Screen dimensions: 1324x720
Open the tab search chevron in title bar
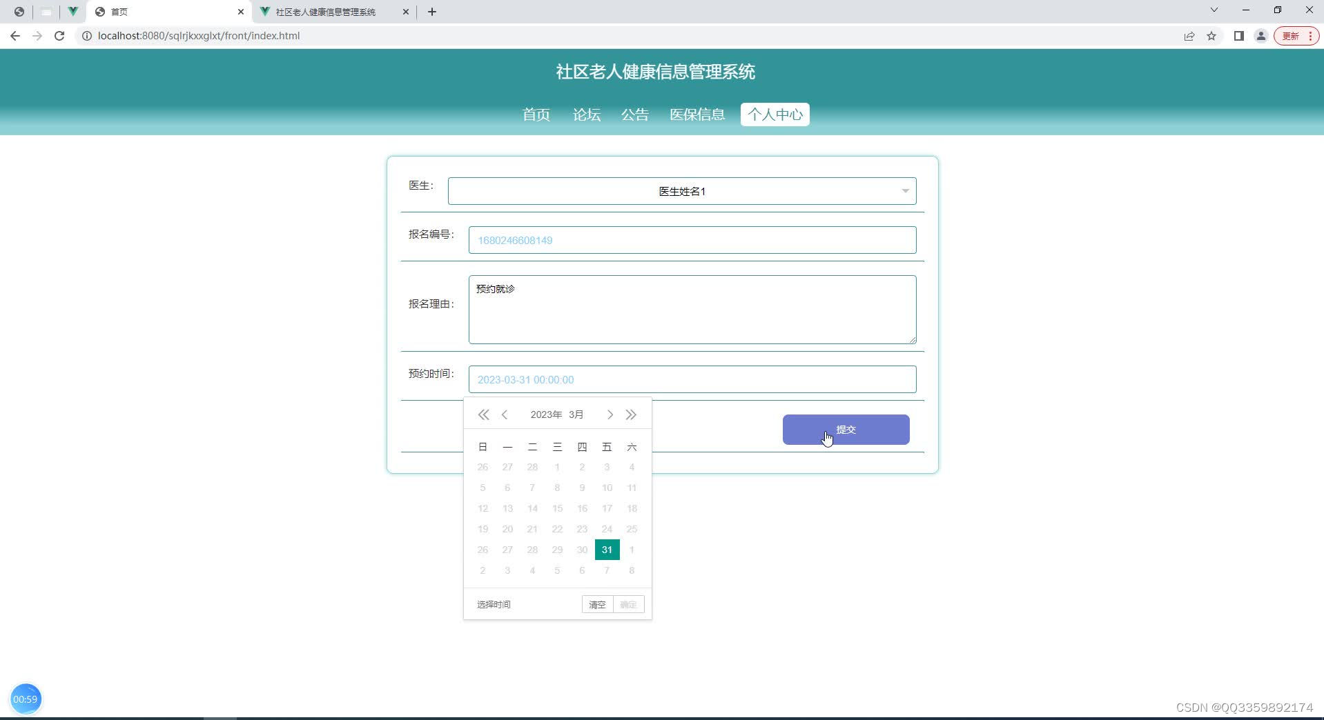(x=1214, y=10)
